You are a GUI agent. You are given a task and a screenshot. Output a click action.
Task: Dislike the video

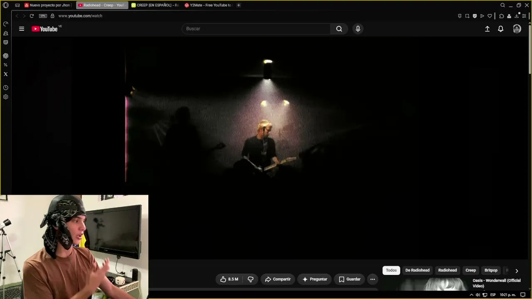pos(250,279)
